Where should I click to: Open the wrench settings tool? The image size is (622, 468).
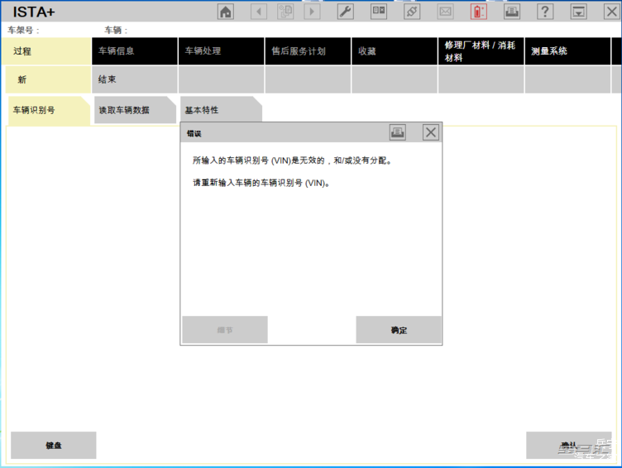[345, 12]
